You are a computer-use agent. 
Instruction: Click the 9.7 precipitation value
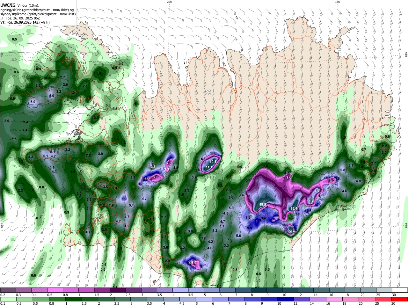pos(140,184)
